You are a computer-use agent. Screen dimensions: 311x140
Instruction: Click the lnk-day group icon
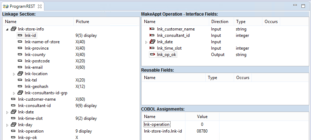pyautogui.click(x=13, y=125)
